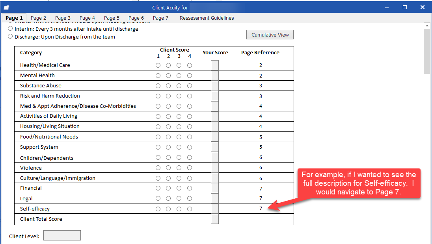Open the Reassessment Guidelines tab
The width and height of the screenshot is (432, 244).
207,18
